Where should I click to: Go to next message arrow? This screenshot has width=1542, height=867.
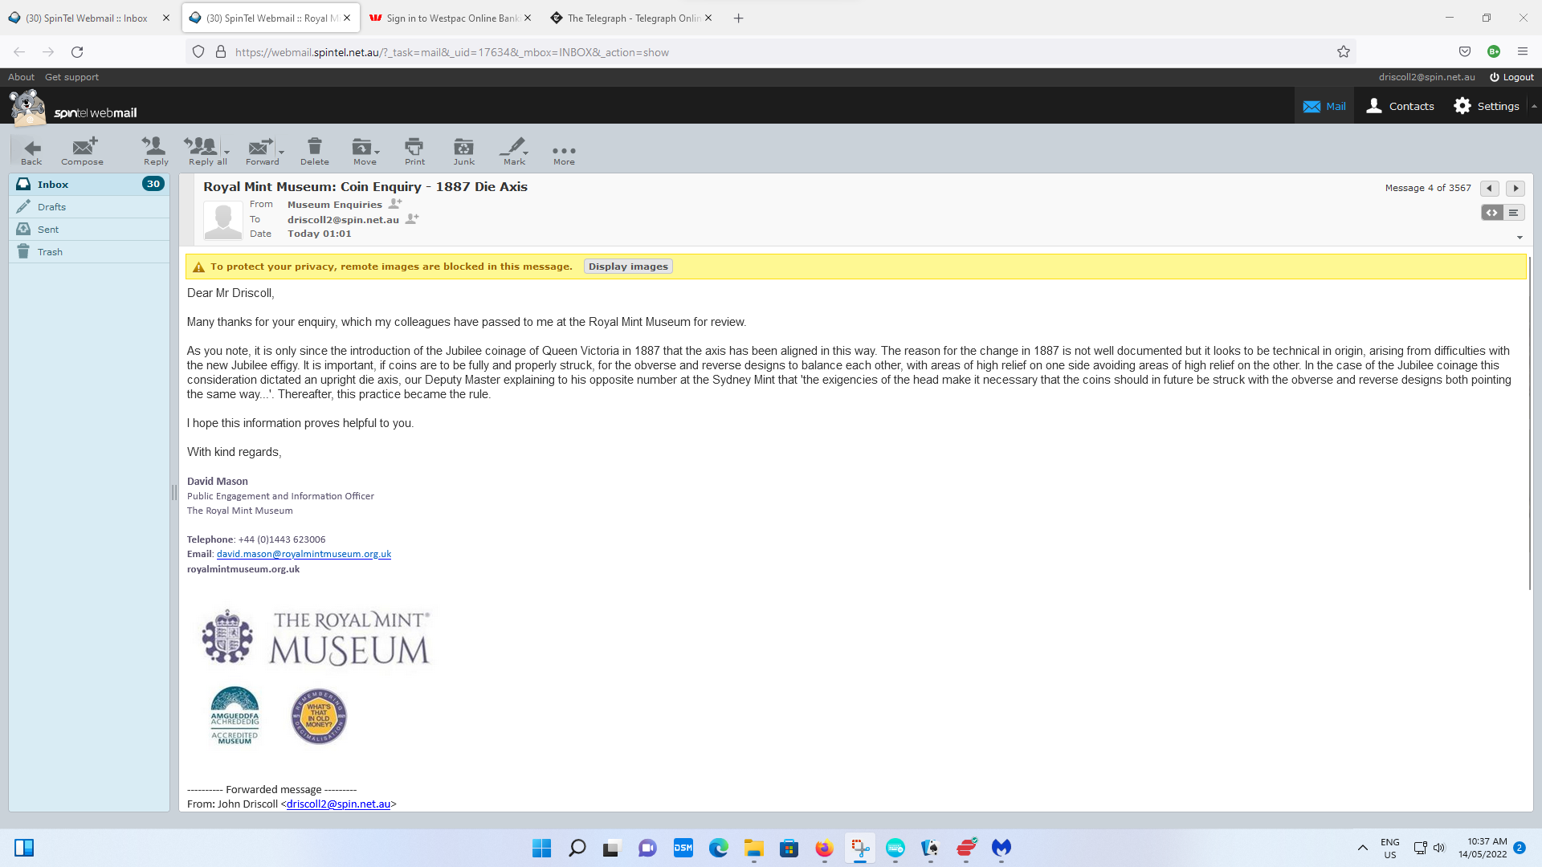(1515, 188)
